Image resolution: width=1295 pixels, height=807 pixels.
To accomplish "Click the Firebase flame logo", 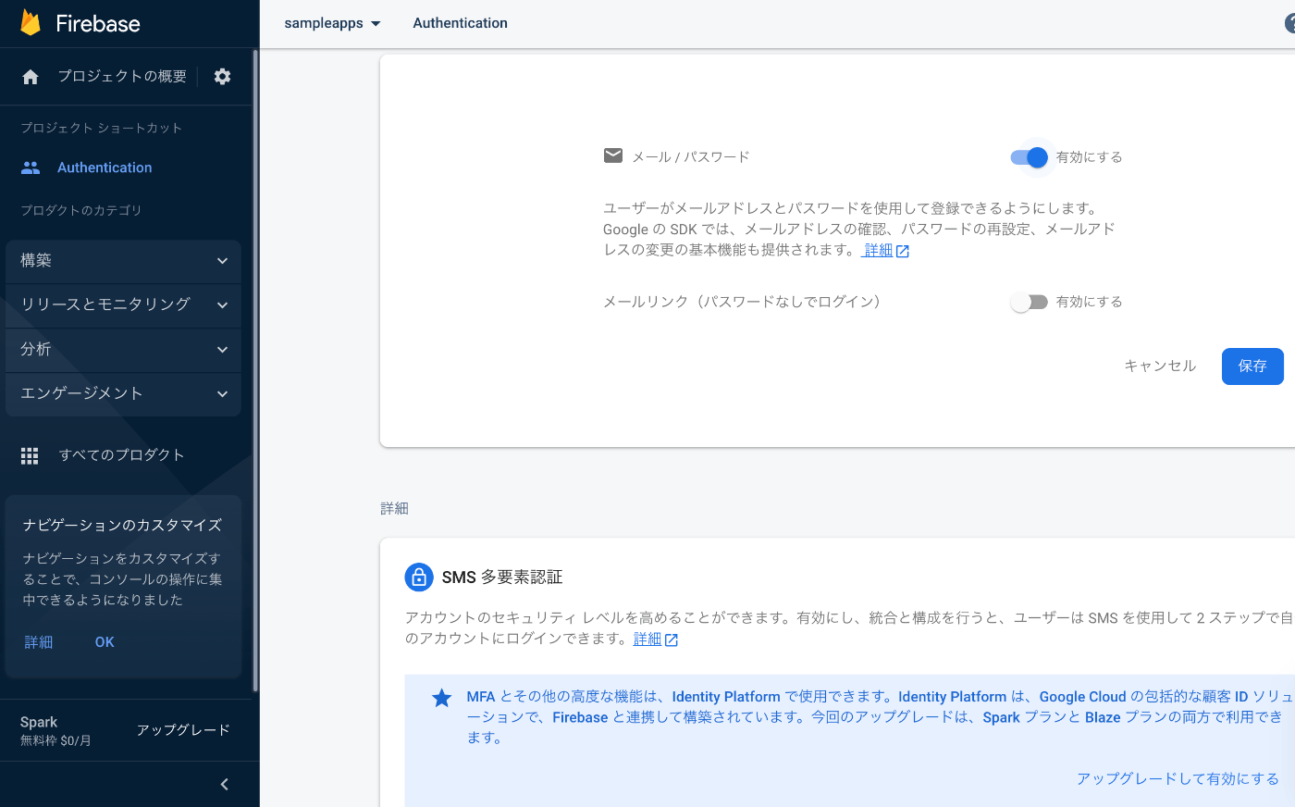I will pyautogui.click(x=31, y=23).
